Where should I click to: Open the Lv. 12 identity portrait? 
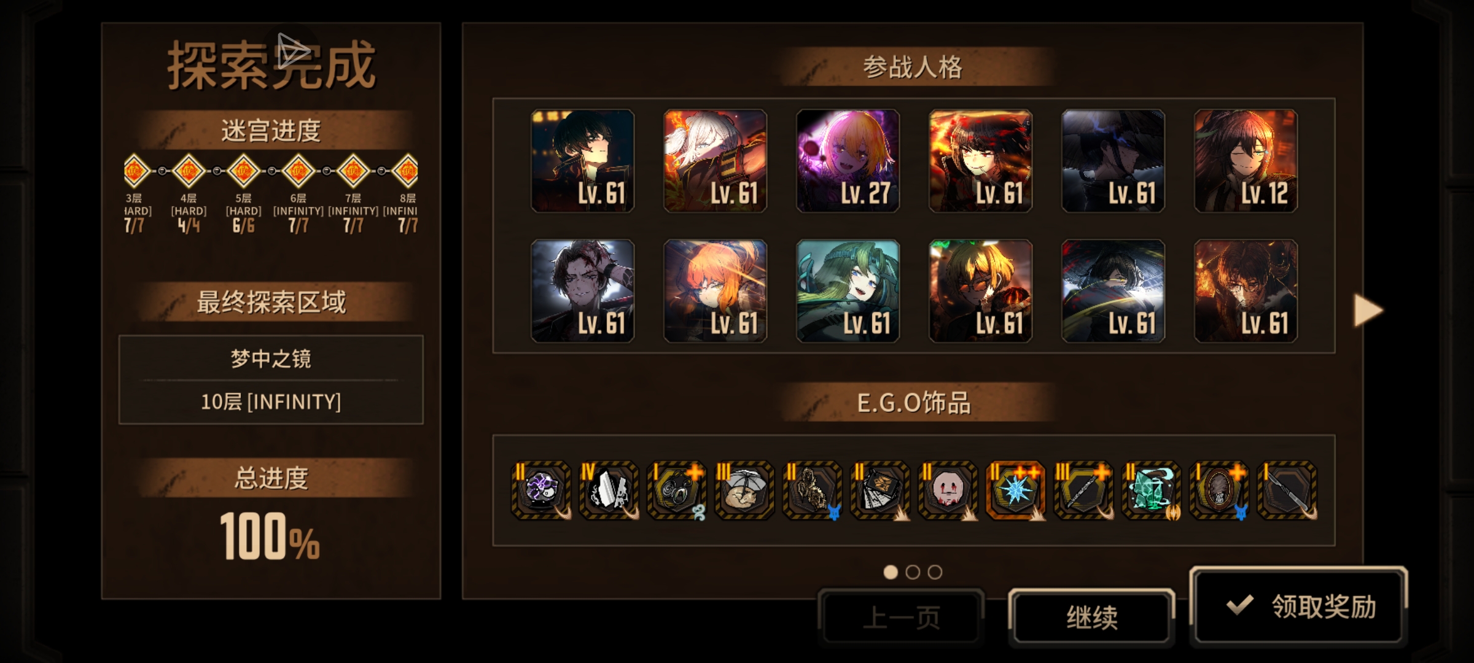pos(1246,161)
